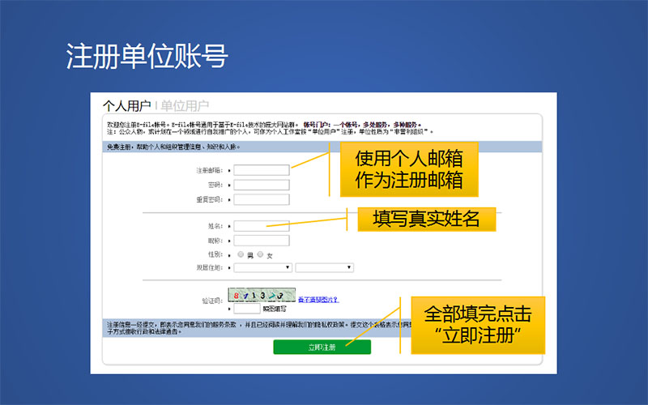648x405 pixels.
Task: Select the 男 gender radio button
Action: click(x=241, y=254)
